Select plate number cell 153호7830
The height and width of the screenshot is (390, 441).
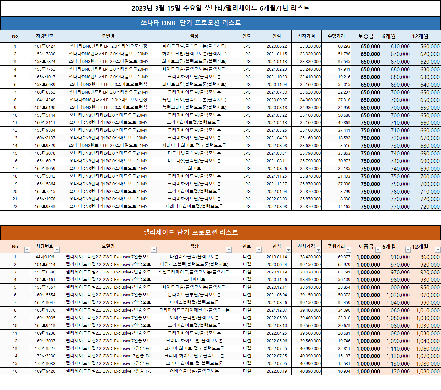[45, 54]
